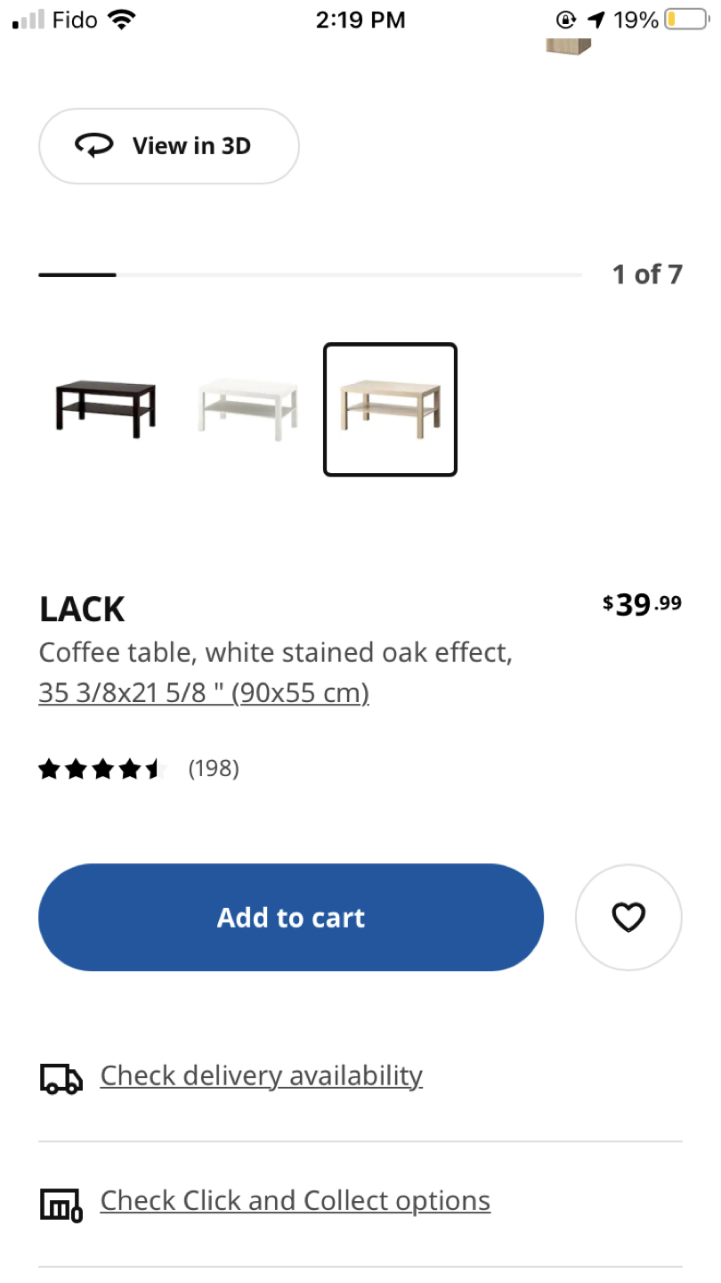
Task: Select the white stained oak table thumbnail
Action: [390, 409]
